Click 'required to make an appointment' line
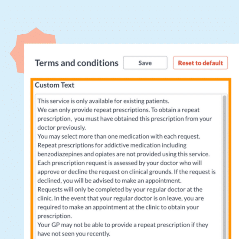 (118, 207)
